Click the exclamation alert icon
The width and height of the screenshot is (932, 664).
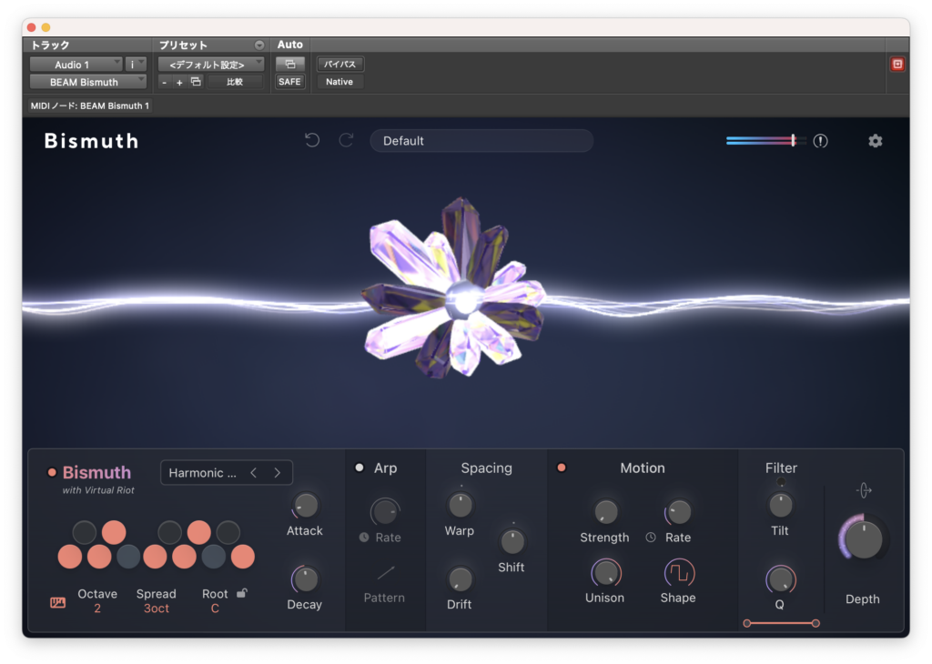tap(820, 141)
